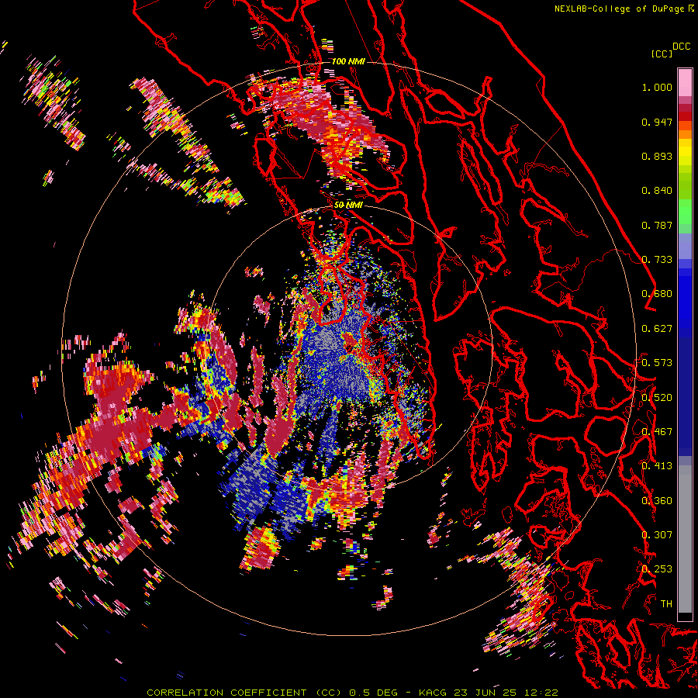
Task: Click the 0.840 value on the color scale
Action: tap(657, 191)
